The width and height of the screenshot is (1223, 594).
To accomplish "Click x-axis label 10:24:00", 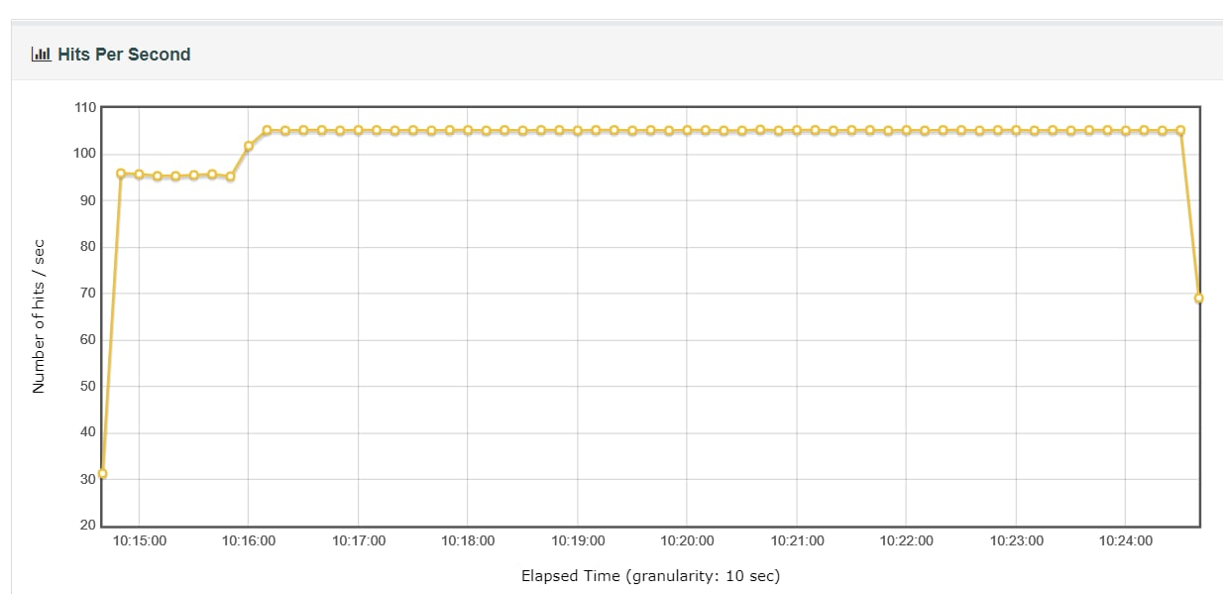I will [1126, 541].
